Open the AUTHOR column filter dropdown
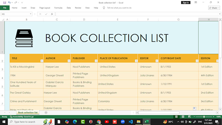222x125 pixels. [x=69, y=61]
